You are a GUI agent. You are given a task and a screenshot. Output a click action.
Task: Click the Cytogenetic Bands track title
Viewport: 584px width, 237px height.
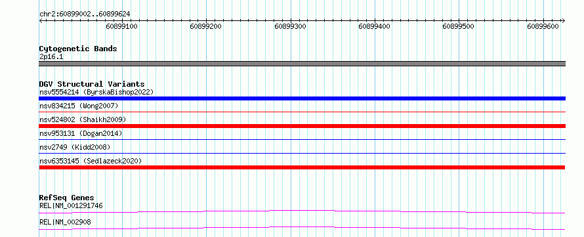[78, 49]
